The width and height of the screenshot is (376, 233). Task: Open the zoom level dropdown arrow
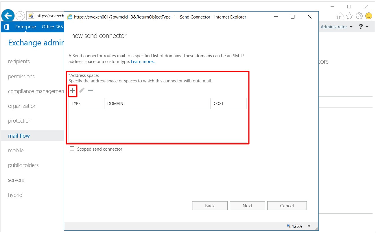[309, 226]
